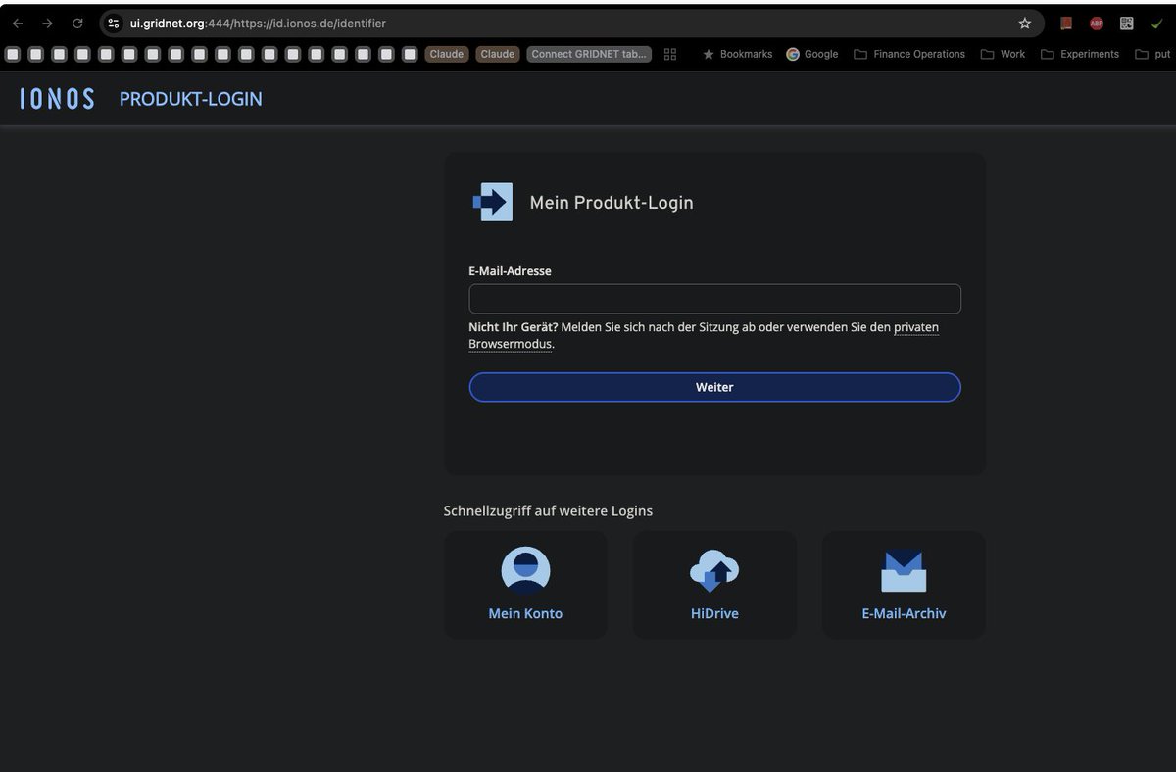Go back with the browser back arrow

point(18,24)
